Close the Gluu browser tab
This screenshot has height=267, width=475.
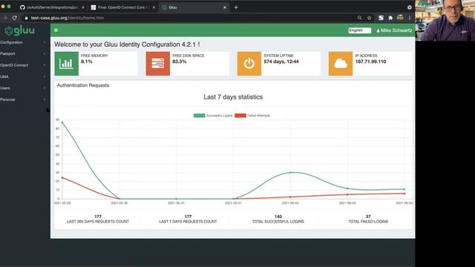(x=225, y=7)
